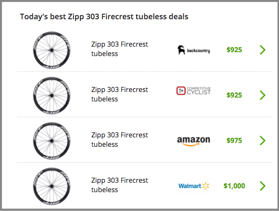Open Zipp 303 Firecrest title in Amazon row
Image resolution: width=279 pixels, height=211 pixels.
coord(119,140)
